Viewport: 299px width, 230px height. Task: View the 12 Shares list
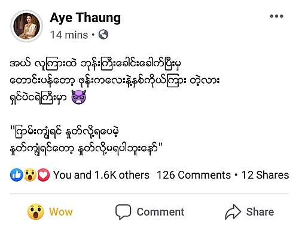point(265,175)
